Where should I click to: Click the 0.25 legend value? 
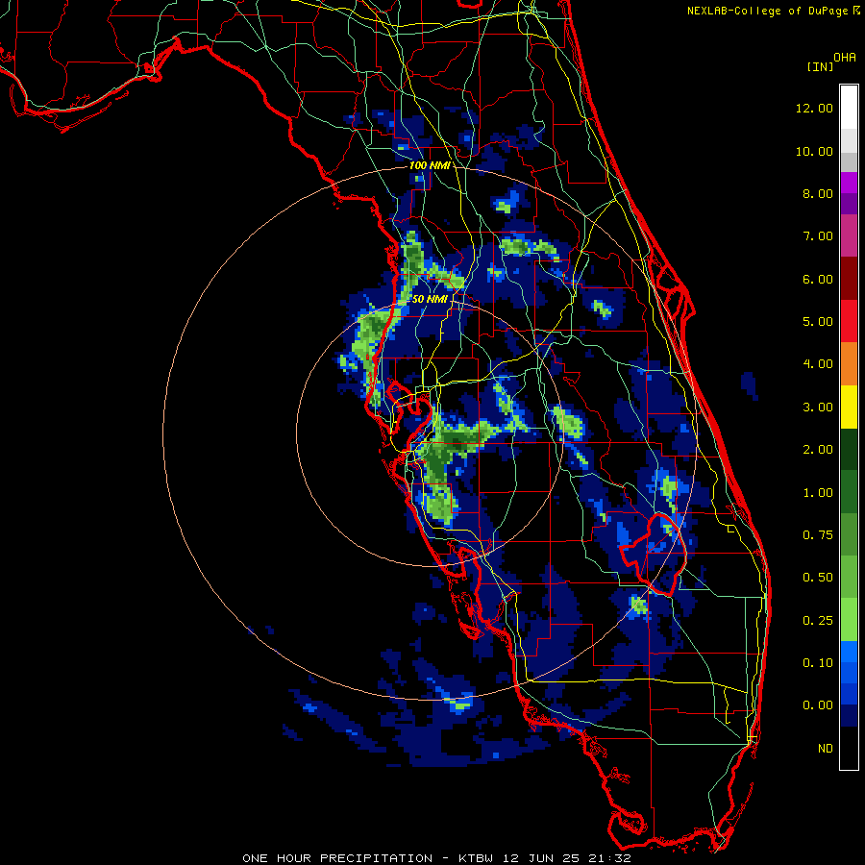[818, 621]
